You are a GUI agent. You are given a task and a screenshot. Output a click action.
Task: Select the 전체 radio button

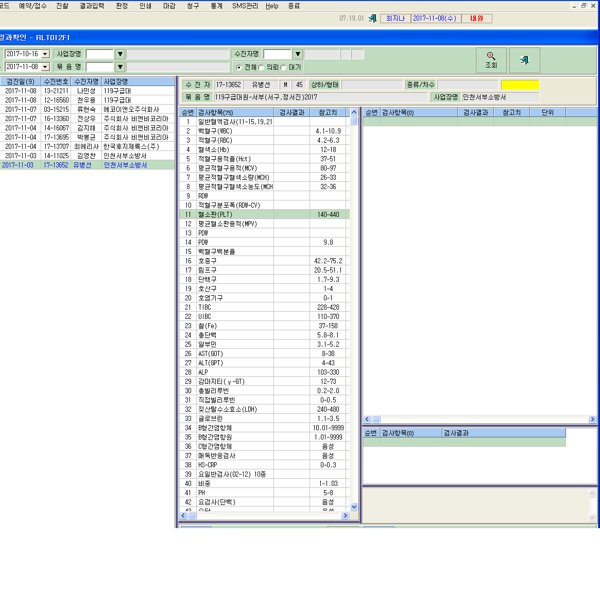239,67
